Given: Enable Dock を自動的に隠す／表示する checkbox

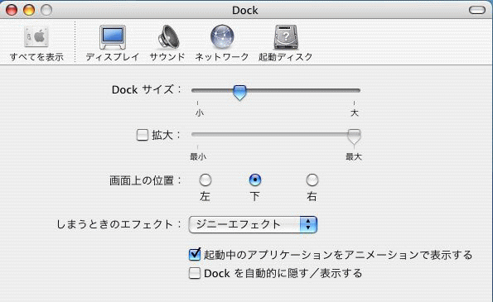Looking at the screenshot, I should pos(195,273).
